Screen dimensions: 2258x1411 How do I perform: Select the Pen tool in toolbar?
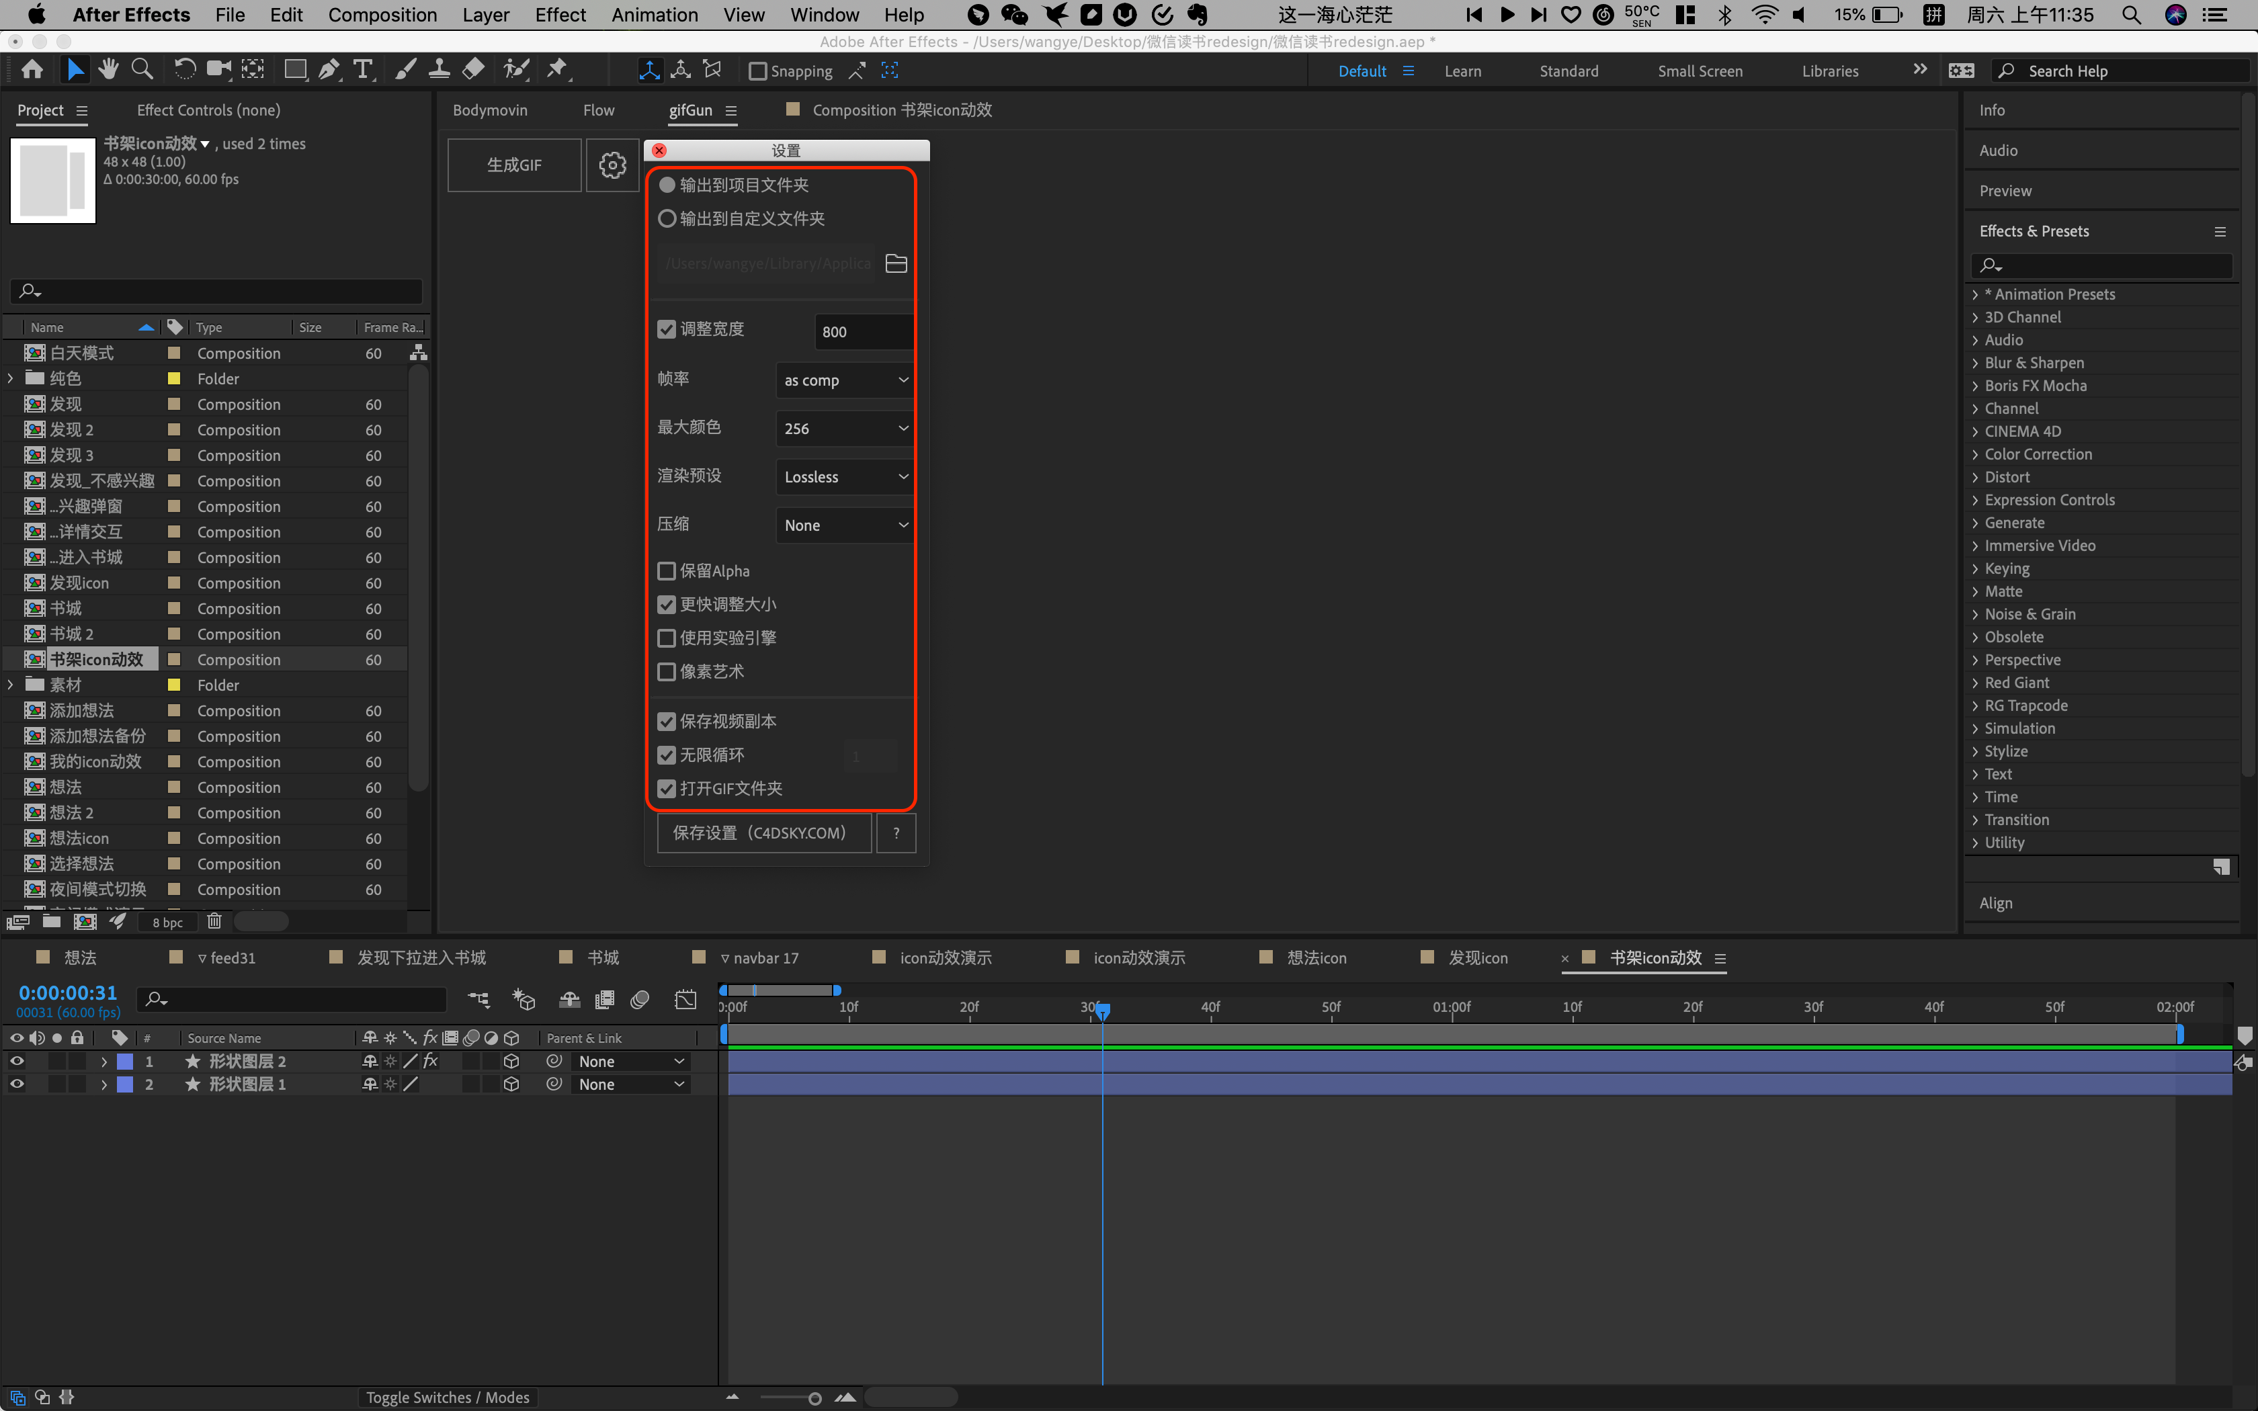point(329,70)
